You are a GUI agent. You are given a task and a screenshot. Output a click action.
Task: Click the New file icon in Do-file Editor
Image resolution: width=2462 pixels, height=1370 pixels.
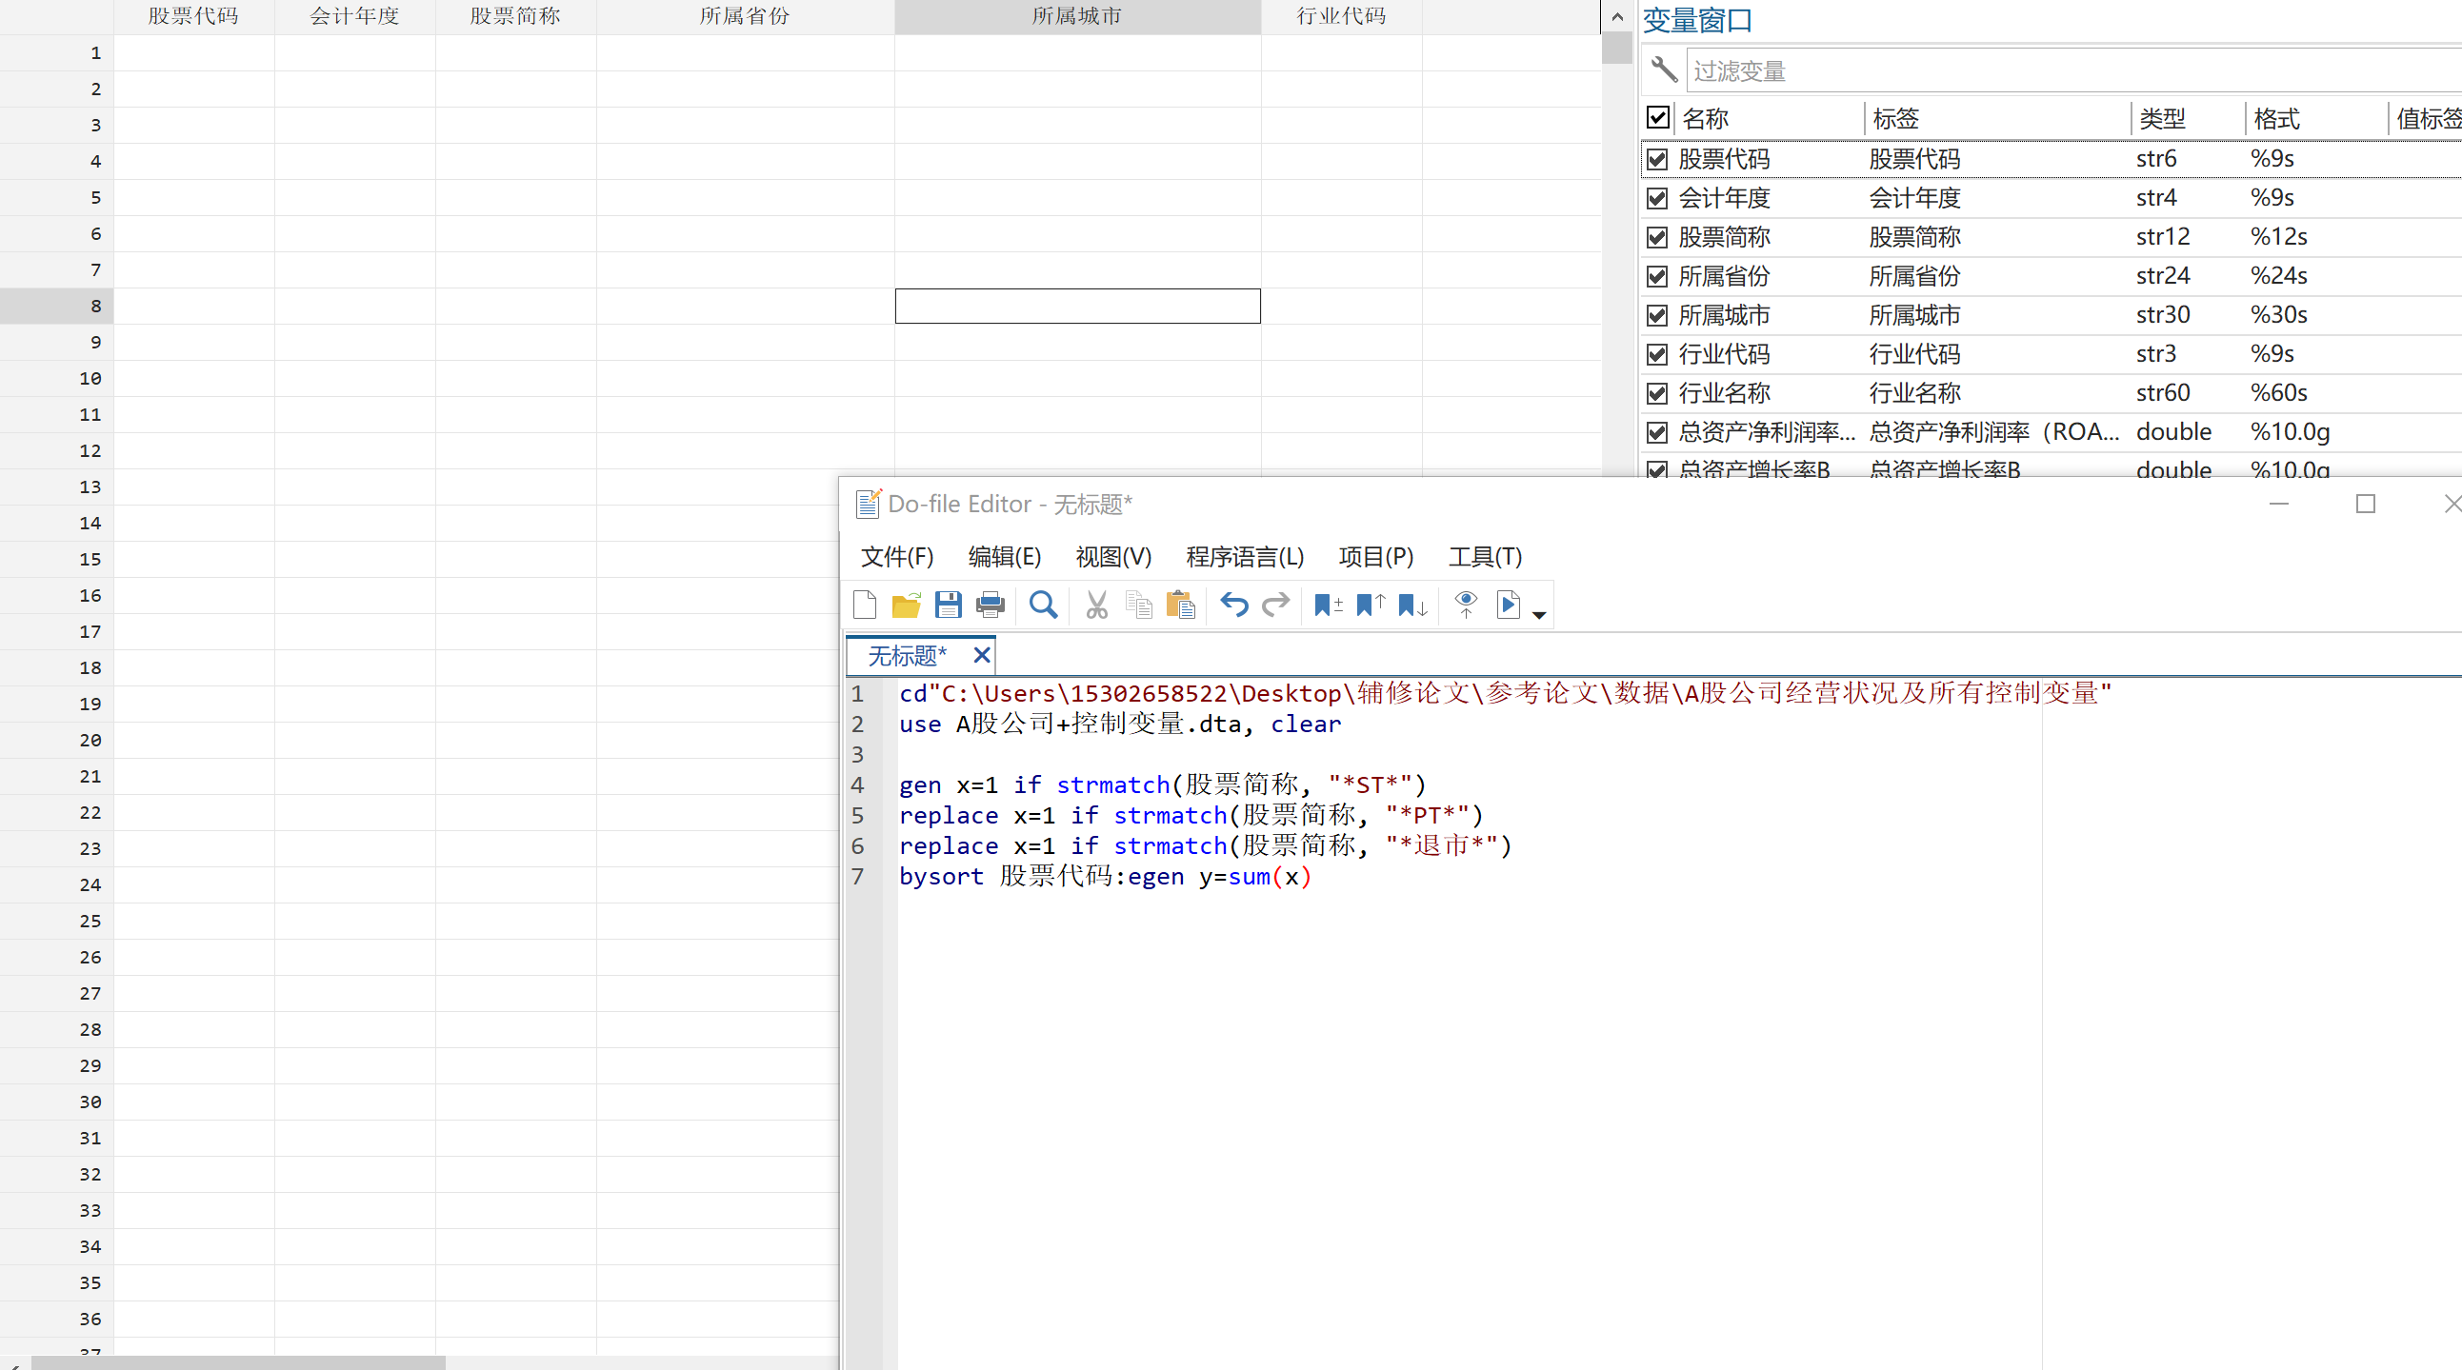864,605
